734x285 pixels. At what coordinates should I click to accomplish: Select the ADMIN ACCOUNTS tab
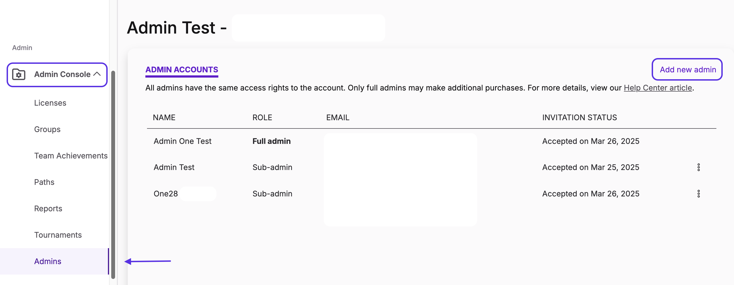(x=182, y=70)
